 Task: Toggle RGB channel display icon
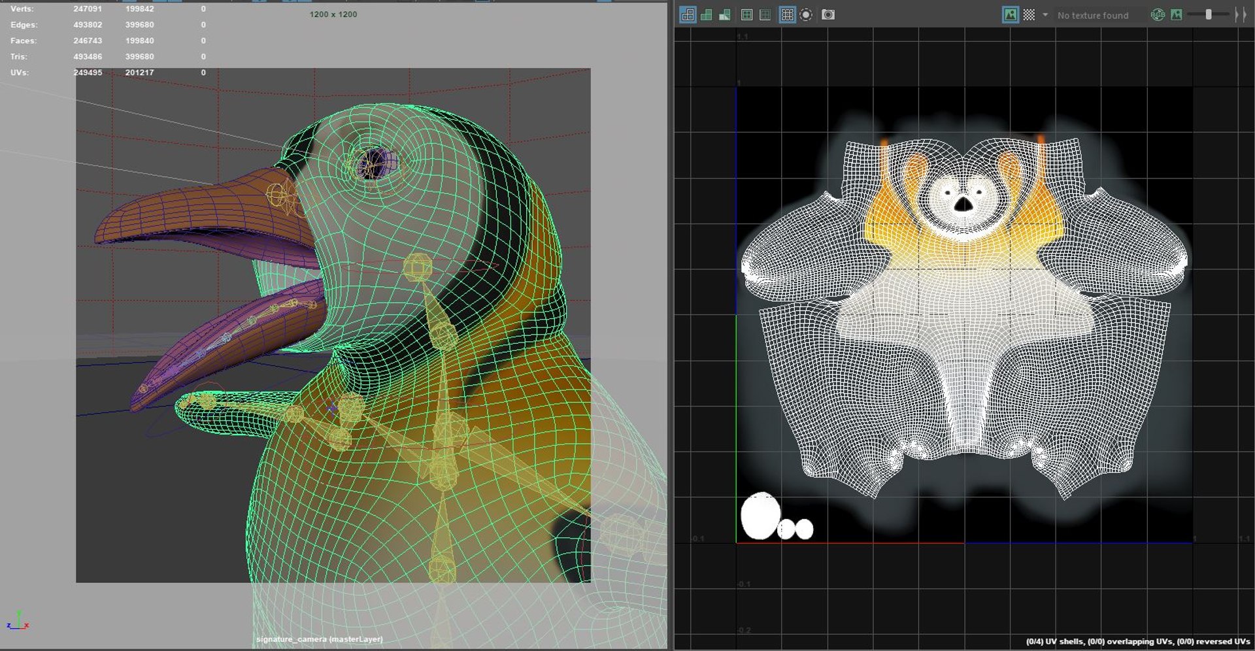pyautogui.click(x=1158, y=14)
